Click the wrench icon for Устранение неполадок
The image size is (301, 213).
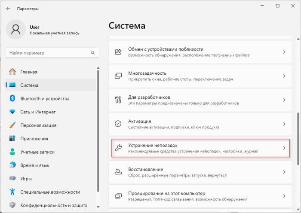118,148
